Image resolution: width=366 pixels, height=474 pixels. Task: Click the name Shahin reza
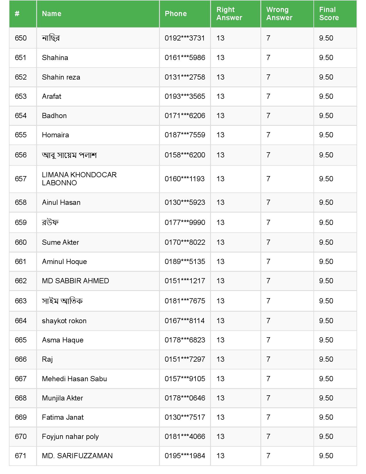(x=61, y=77)
